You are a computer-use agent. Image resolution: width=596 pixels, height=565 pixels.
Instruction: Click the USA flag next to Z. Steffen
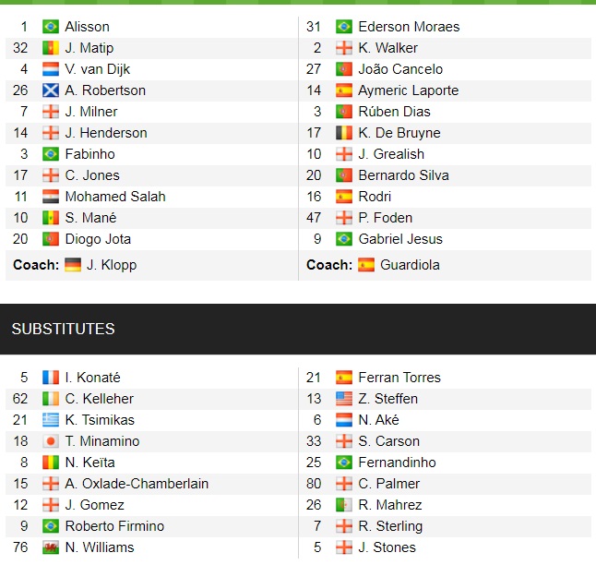(x=343, y=399)
